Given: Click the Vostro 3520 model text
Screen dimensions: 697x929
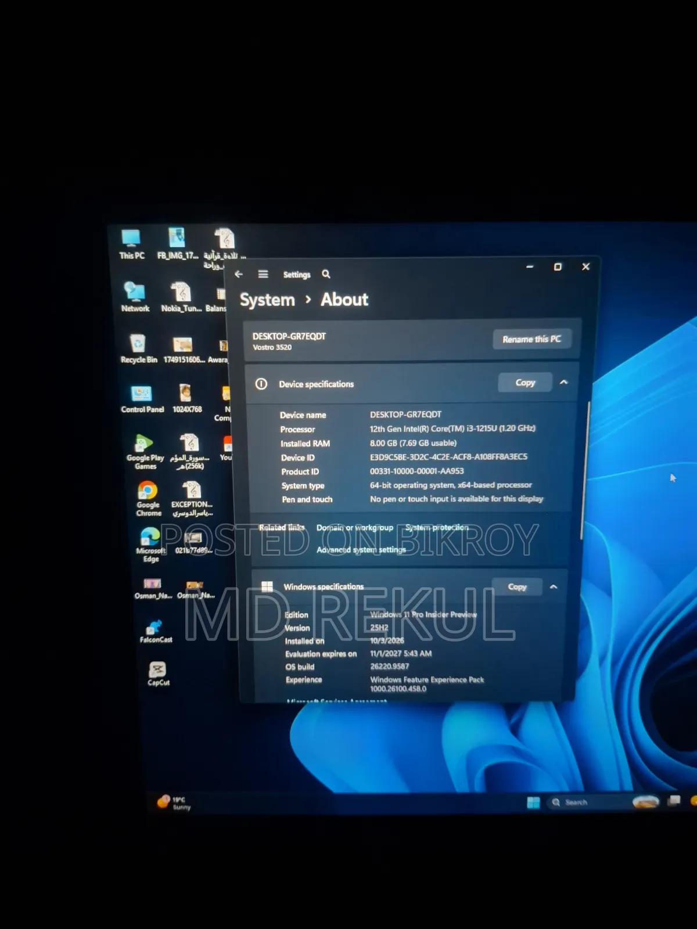Looking at the screenshot, I should pyautogui.click(x=272, y=347).
